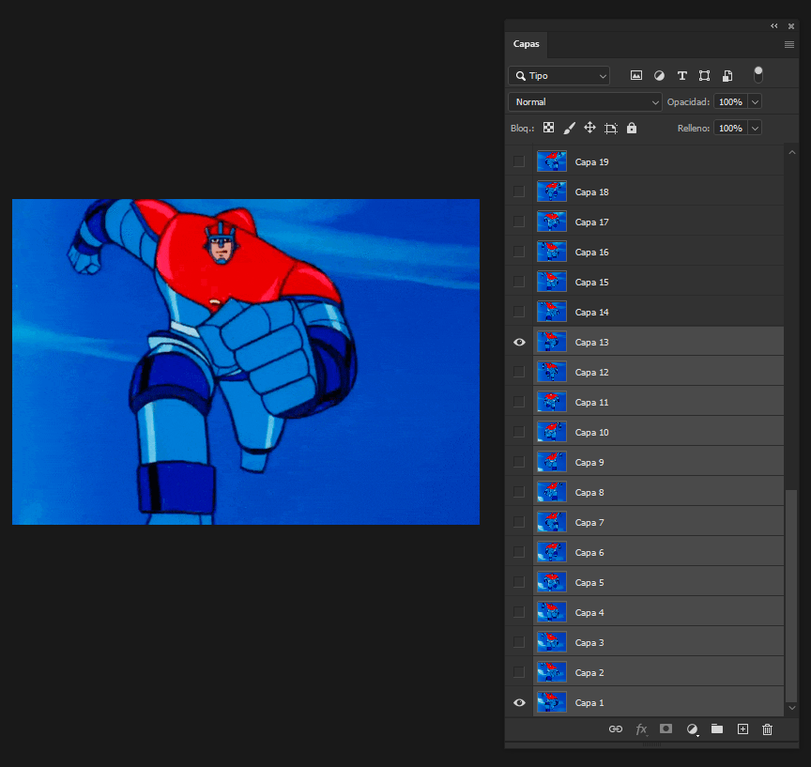
Task: Open the Normal blend mode dropdown
Action: click(585, 101)
